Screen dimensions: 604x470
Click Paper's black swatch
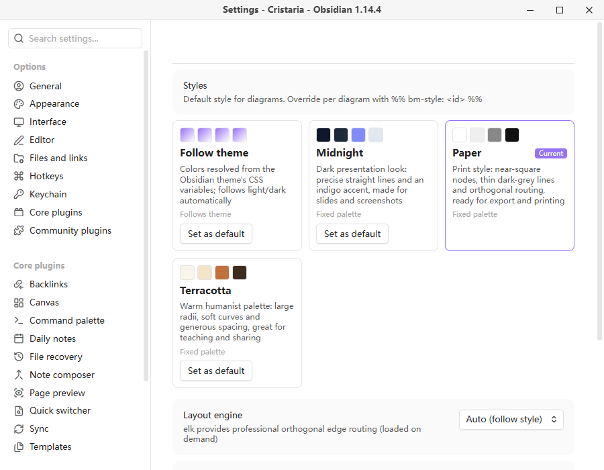pos(512,135)
